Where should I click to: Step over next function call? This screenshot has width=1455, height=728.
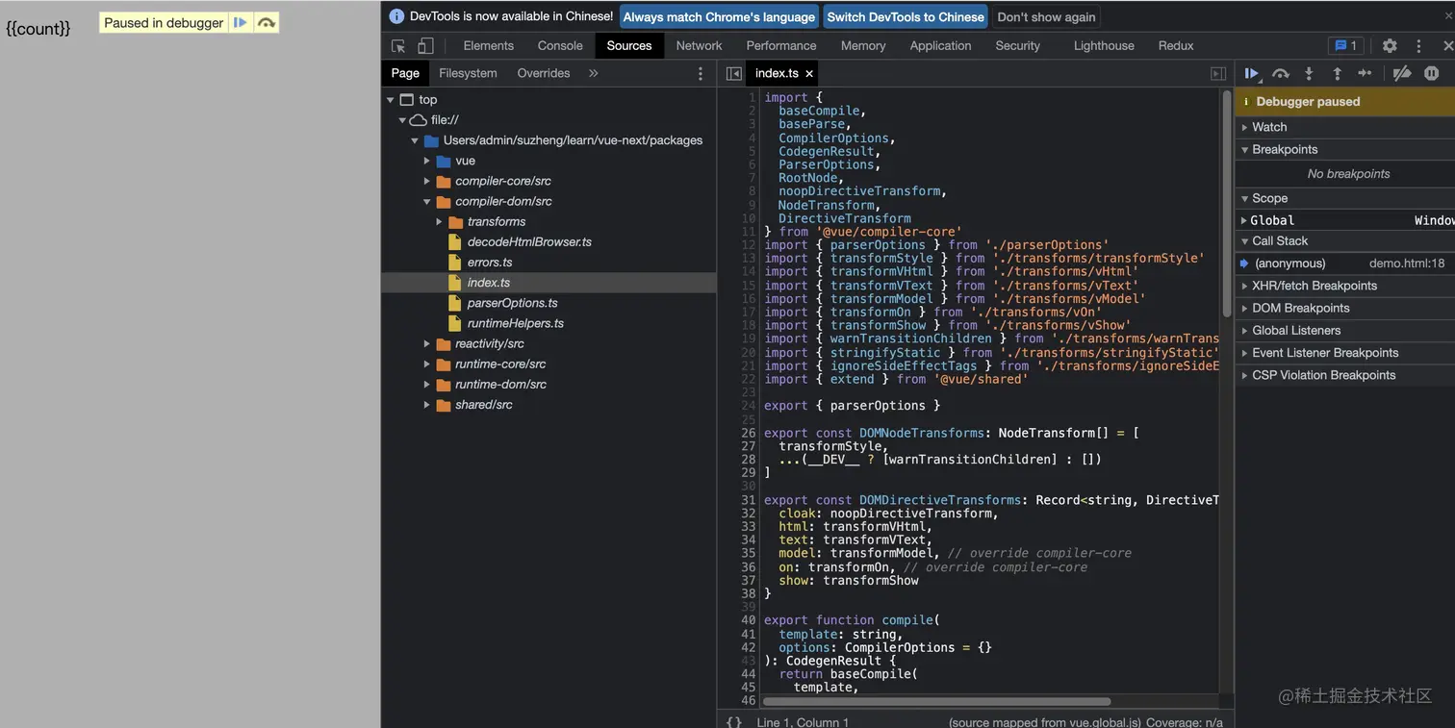coord(1280,73)
